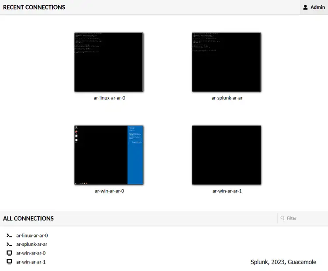The width and height of the screenshot is (328, 271).
Task: Open the ar-win-ar-ar-1 recent connection thumbnail
Action: coord(227,155)
